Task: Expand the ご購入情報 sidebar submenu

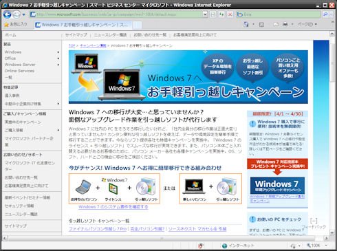Action: point(58,130)
